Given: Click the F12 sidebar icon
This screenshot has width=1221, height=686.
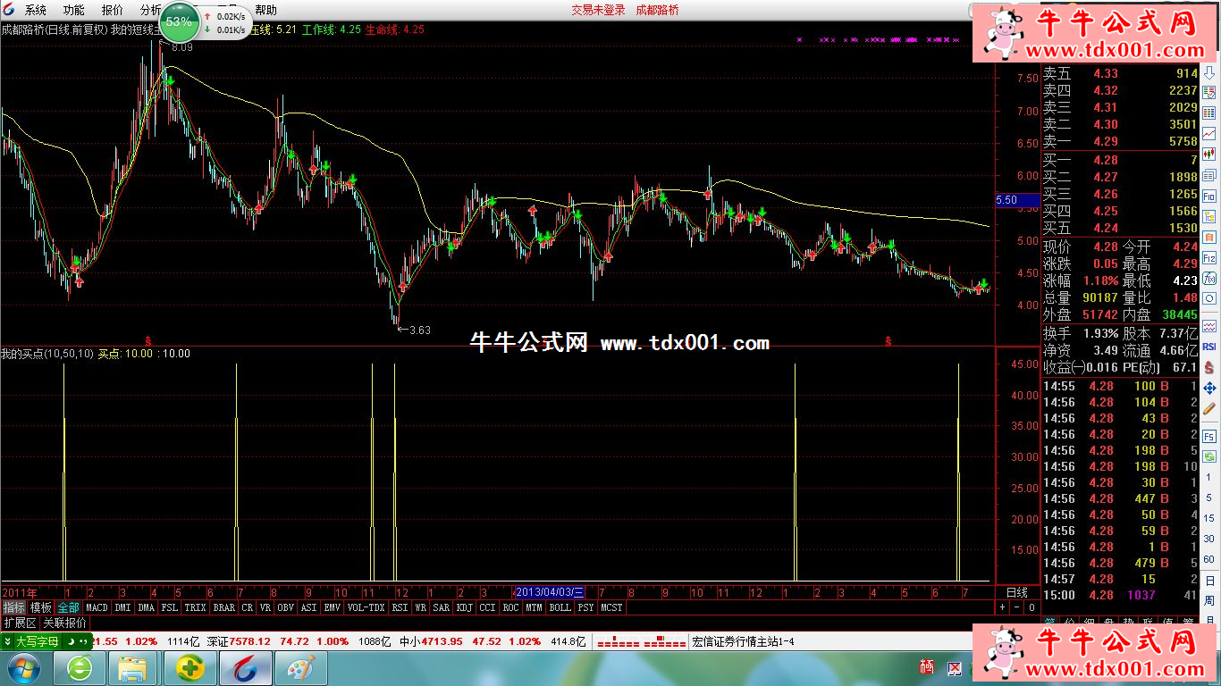Looking at the screenshot, I should [x=1209, y=257].
